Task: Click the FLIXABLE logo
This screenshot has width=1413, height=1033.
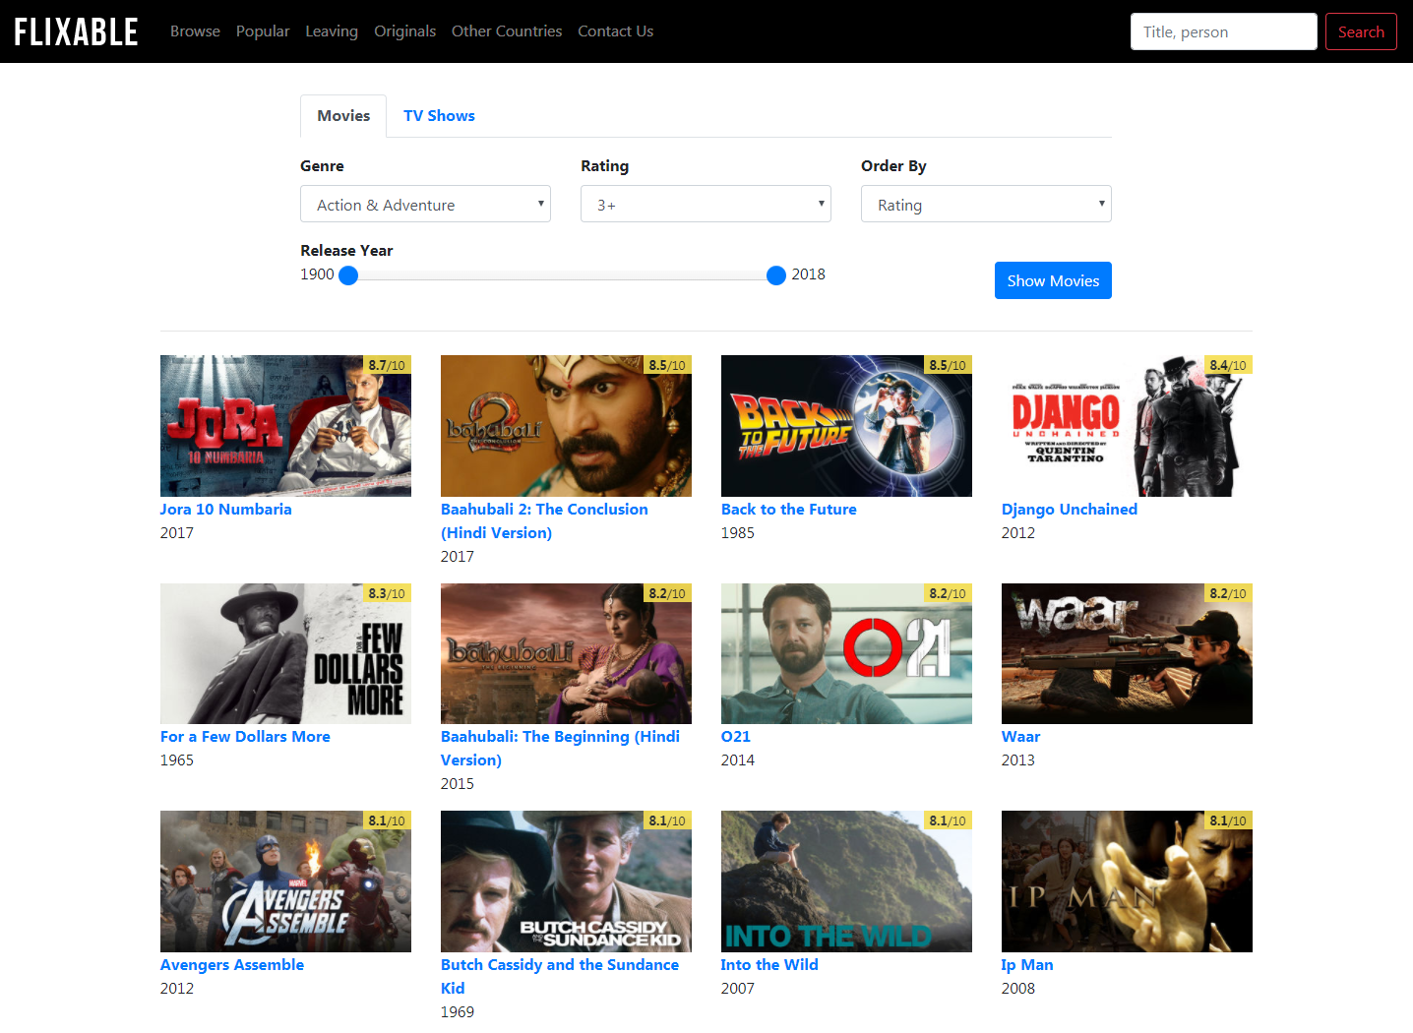Action: click(x=76, y=30)
